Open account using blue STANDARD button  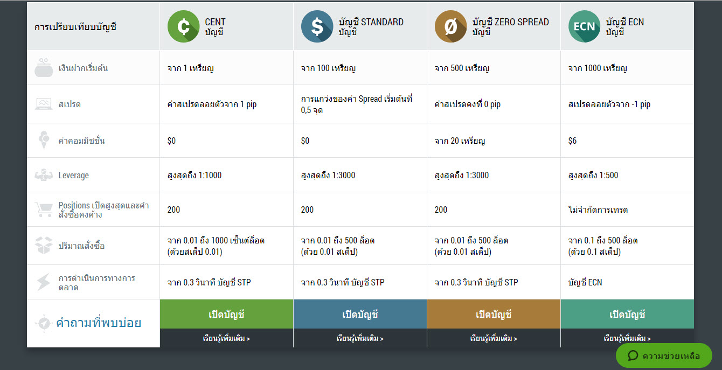tap(360, 314)
